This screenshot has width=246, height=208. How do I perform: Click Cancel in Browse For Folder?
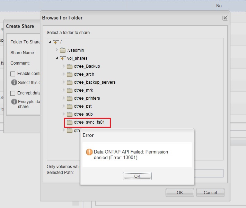tap(210, 192)
